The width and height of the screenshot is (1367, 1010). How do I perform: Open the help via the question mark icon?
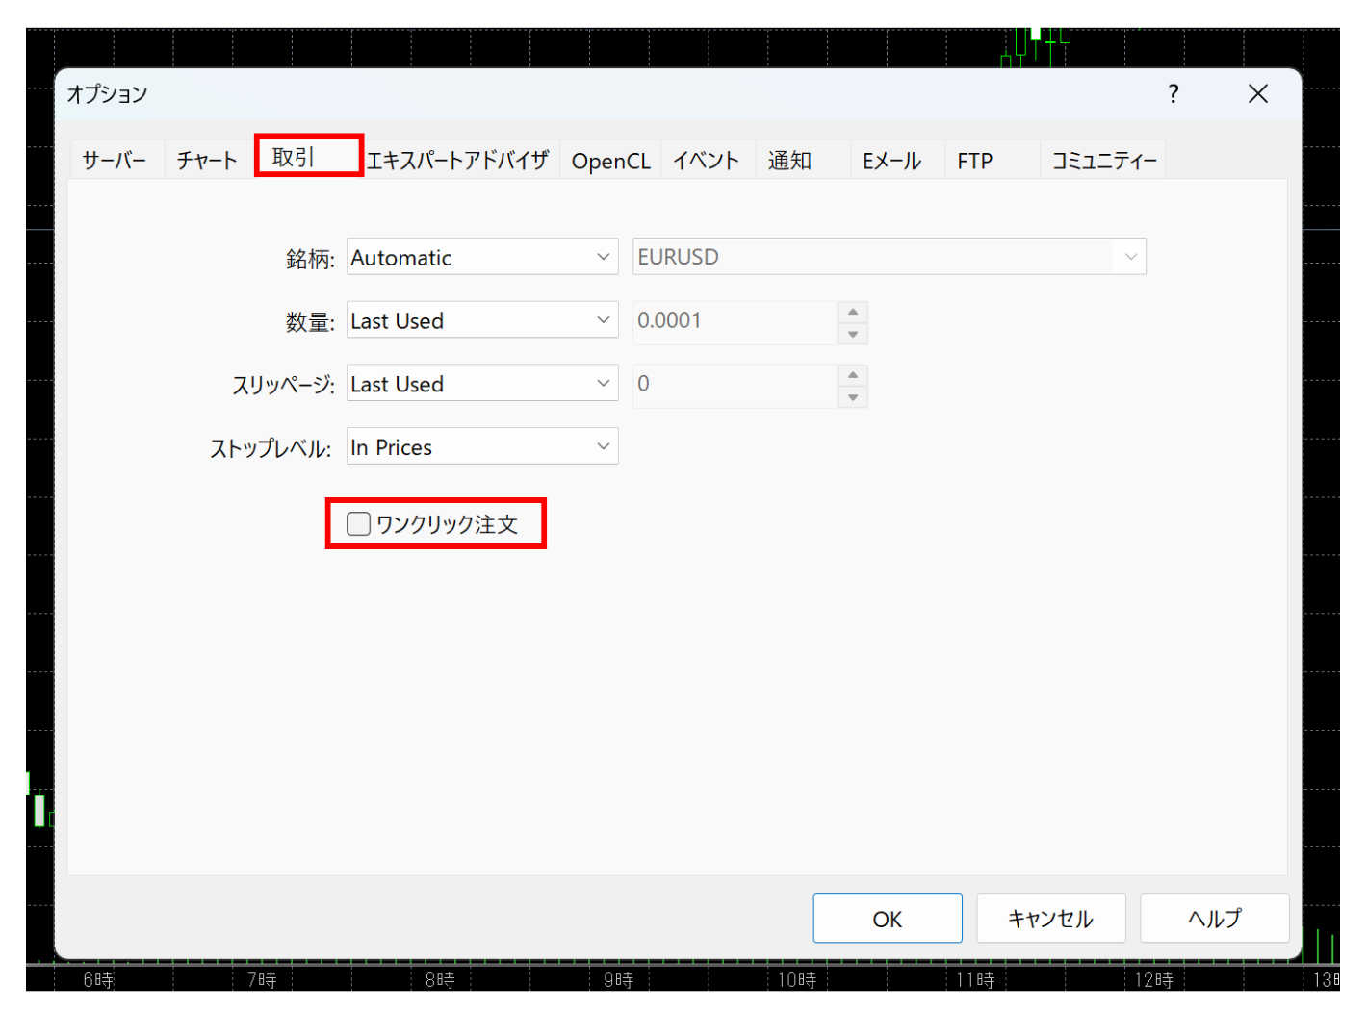coord(1173,93)
